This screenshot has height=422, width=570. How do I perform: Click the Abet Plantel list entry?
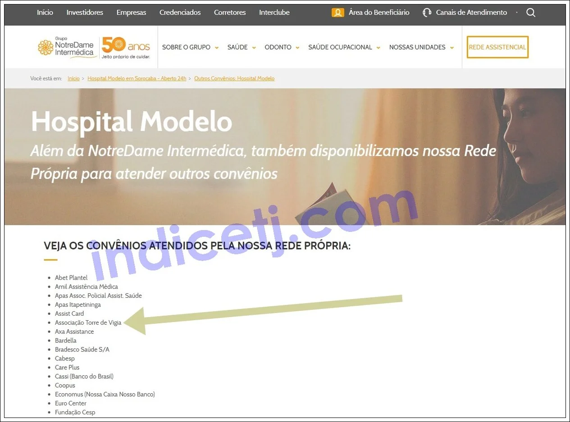[x=71, y=278]
